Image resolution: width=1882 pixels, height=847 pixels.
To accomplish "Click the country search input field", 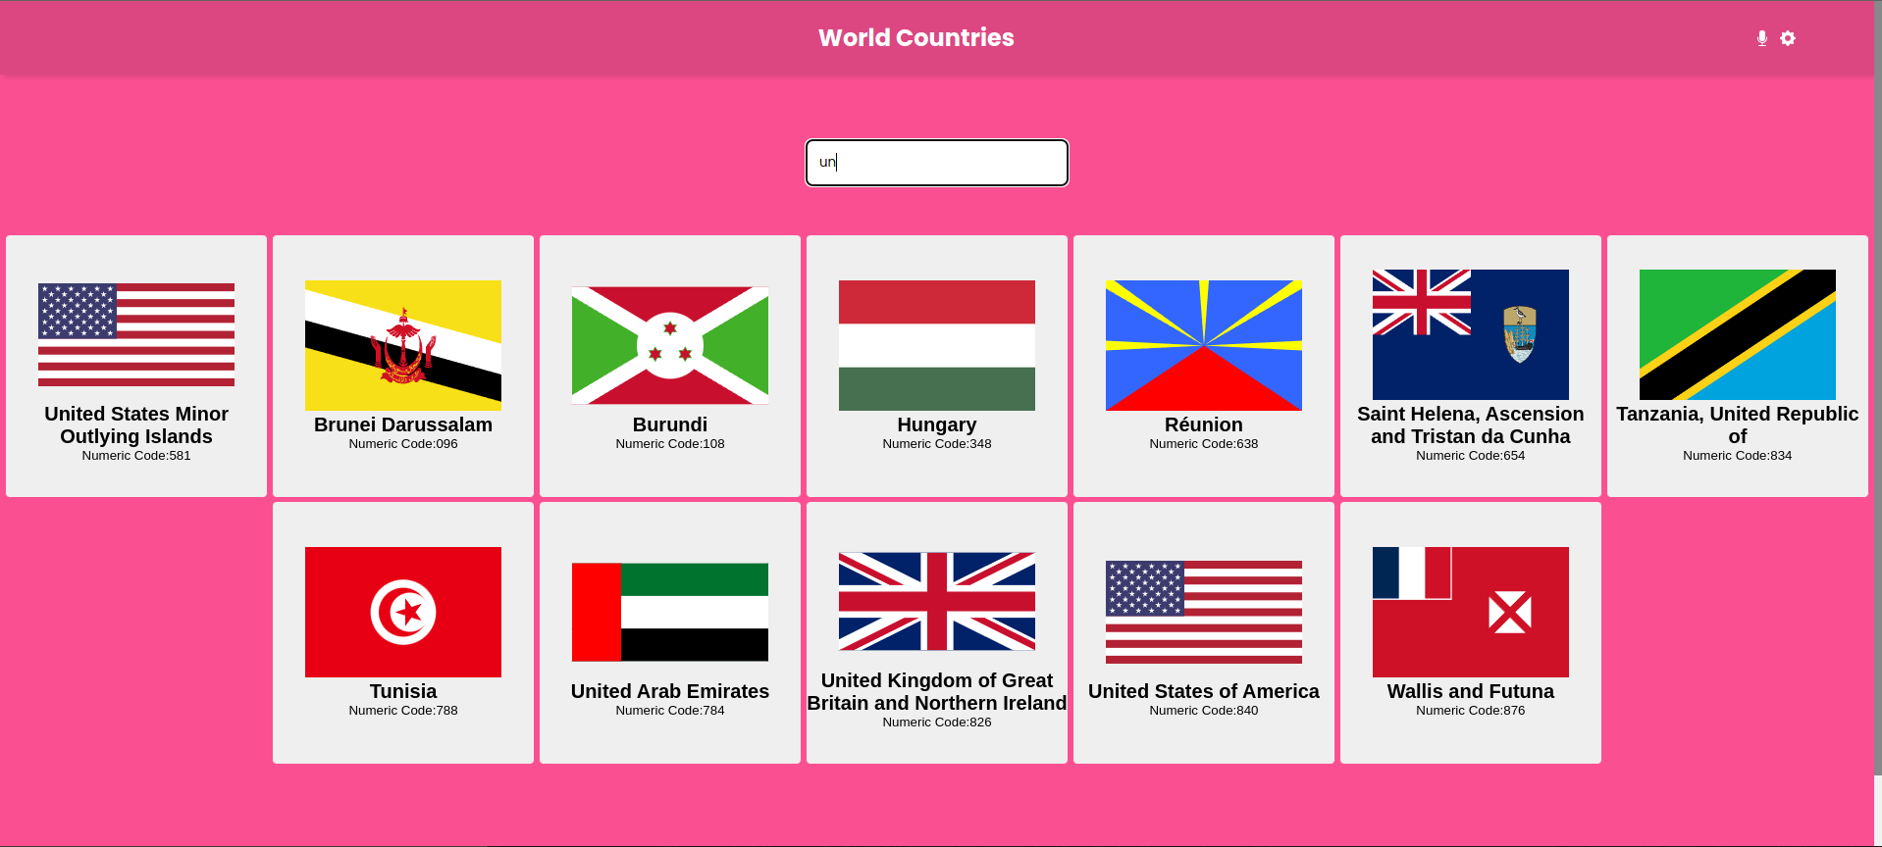I will [936, 163].
